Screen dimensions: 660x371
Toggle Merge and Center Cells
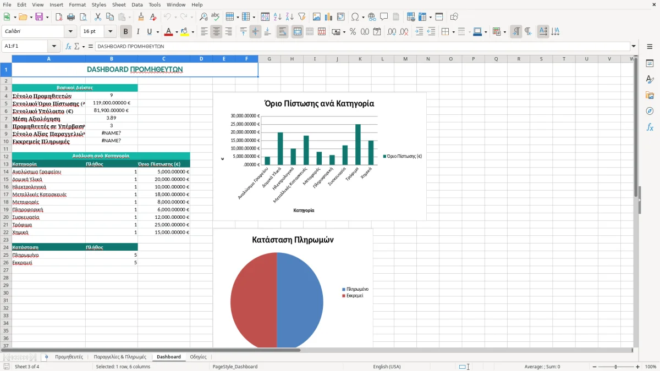pos(297,32)
